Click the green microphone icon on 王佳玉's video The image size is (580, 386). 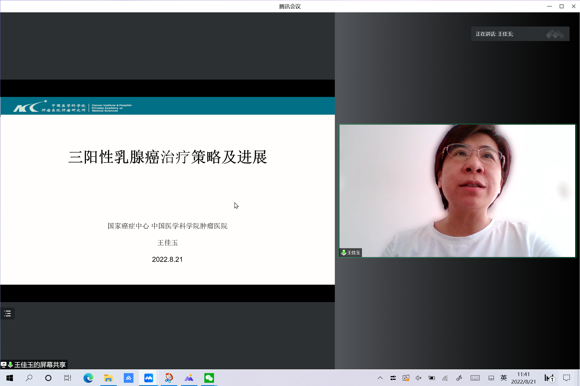[x=344, y=253]
